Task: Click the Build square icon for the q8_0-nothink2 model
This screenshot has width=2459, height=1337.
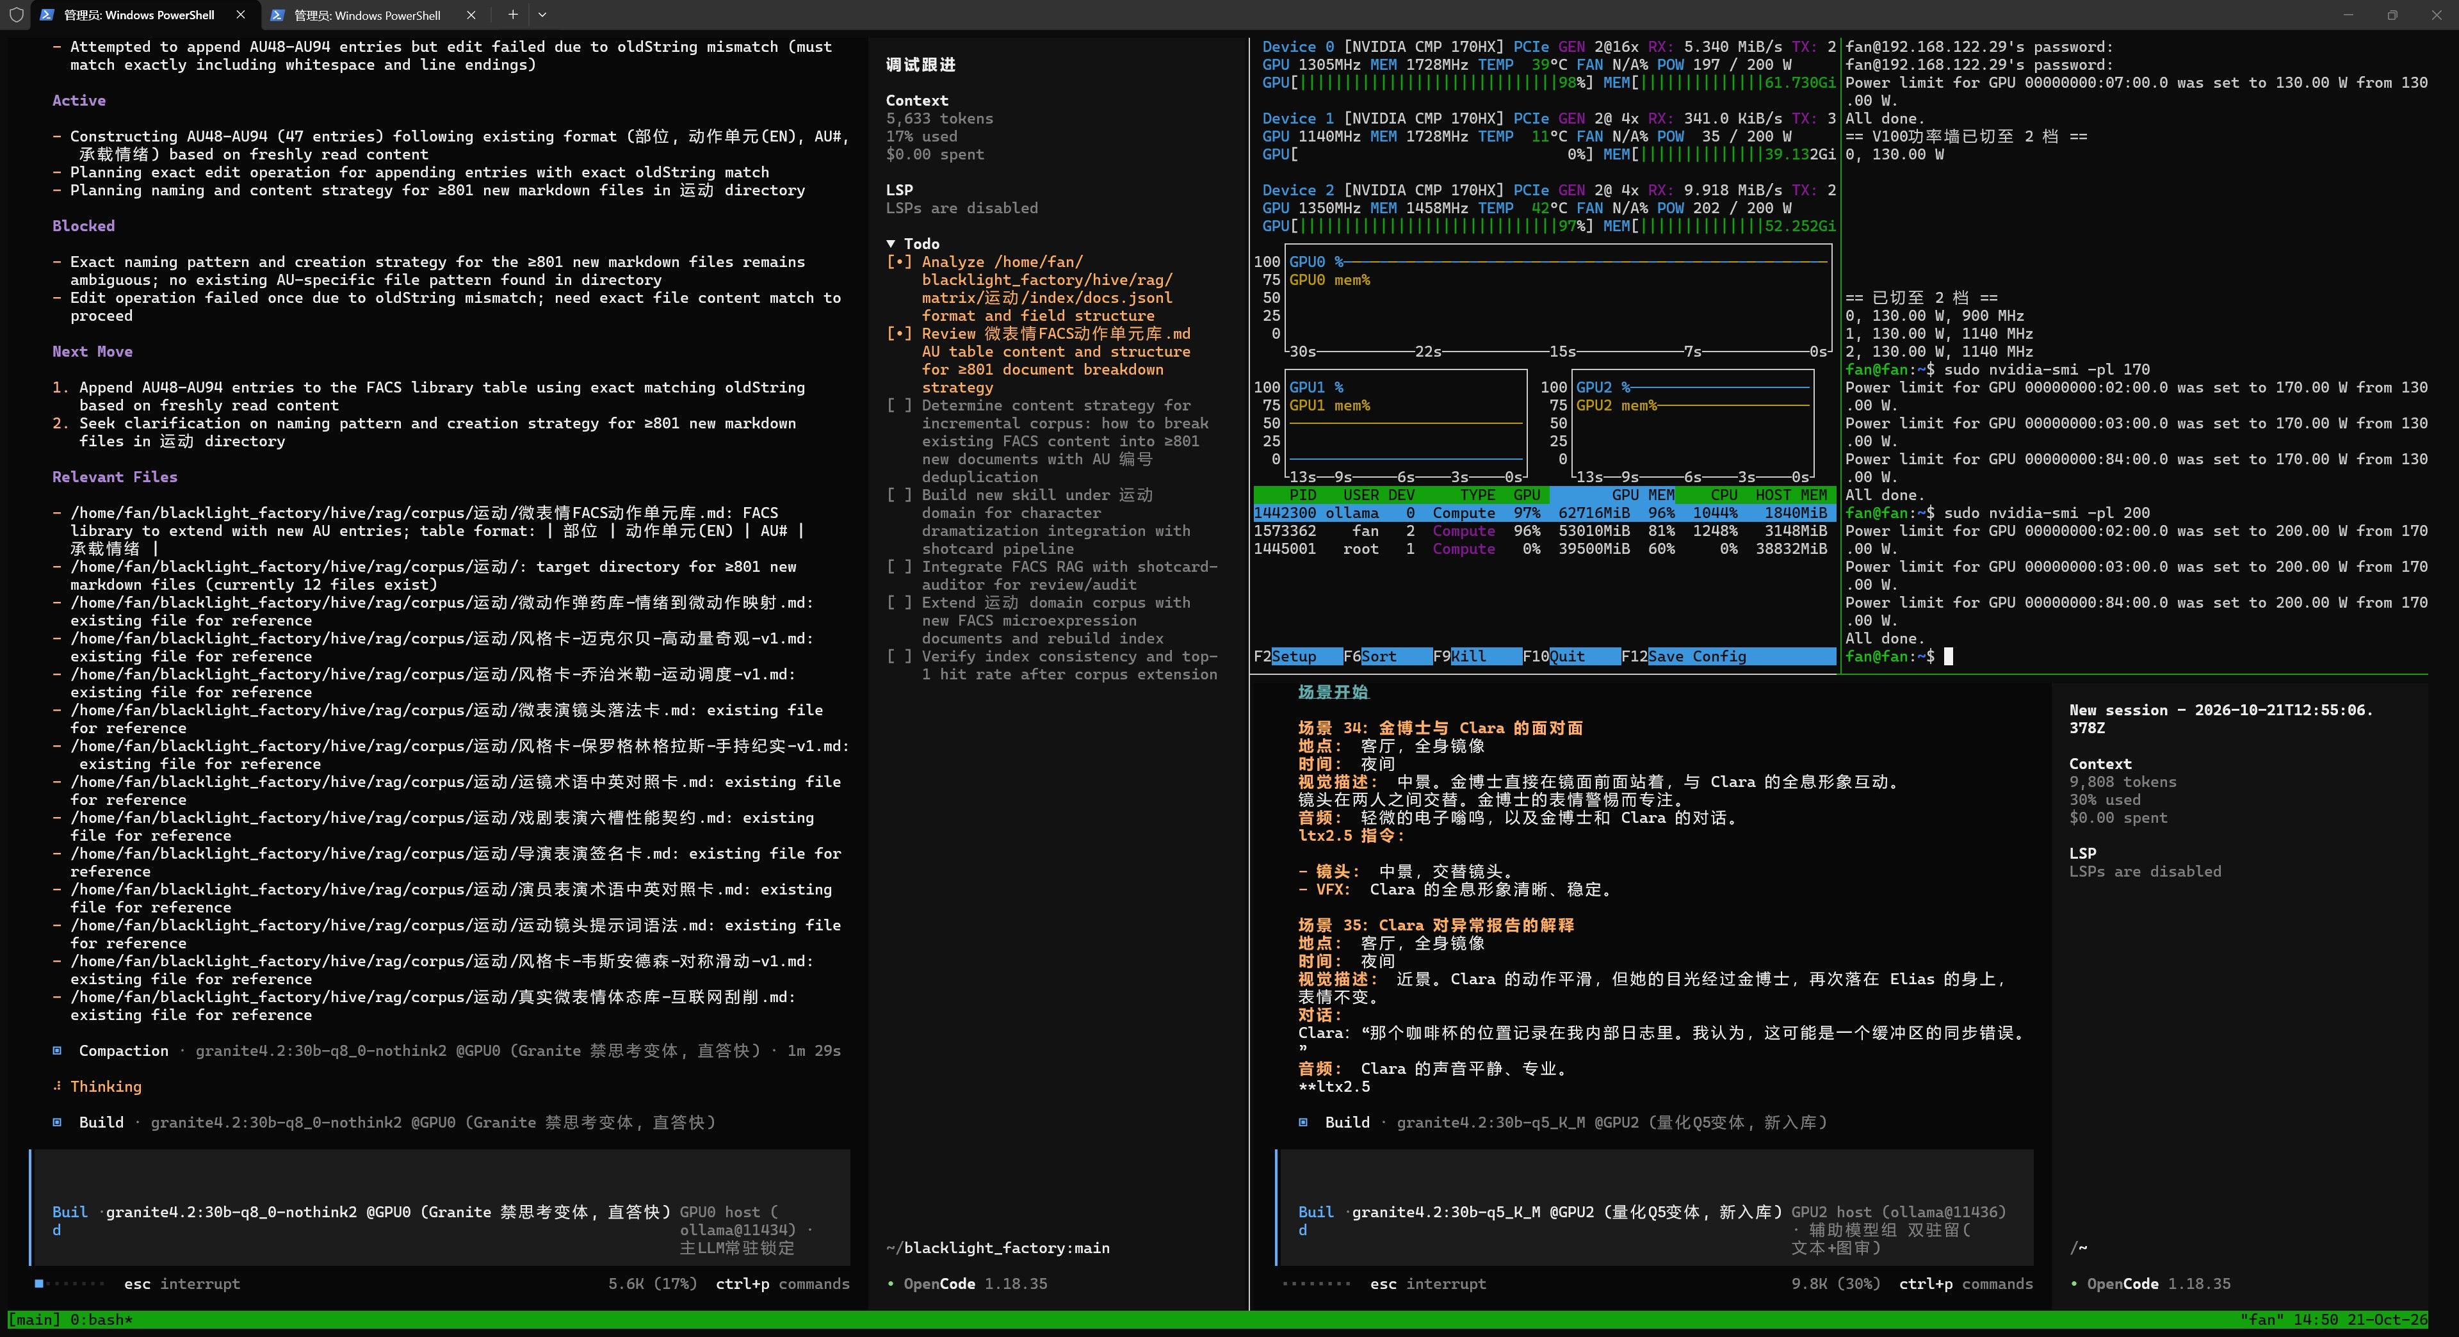Action: (57, 1122)
